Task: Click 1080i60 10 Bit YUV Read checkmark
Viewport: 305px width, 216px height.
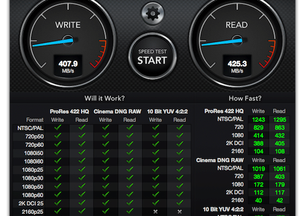Action: (180, 161)
